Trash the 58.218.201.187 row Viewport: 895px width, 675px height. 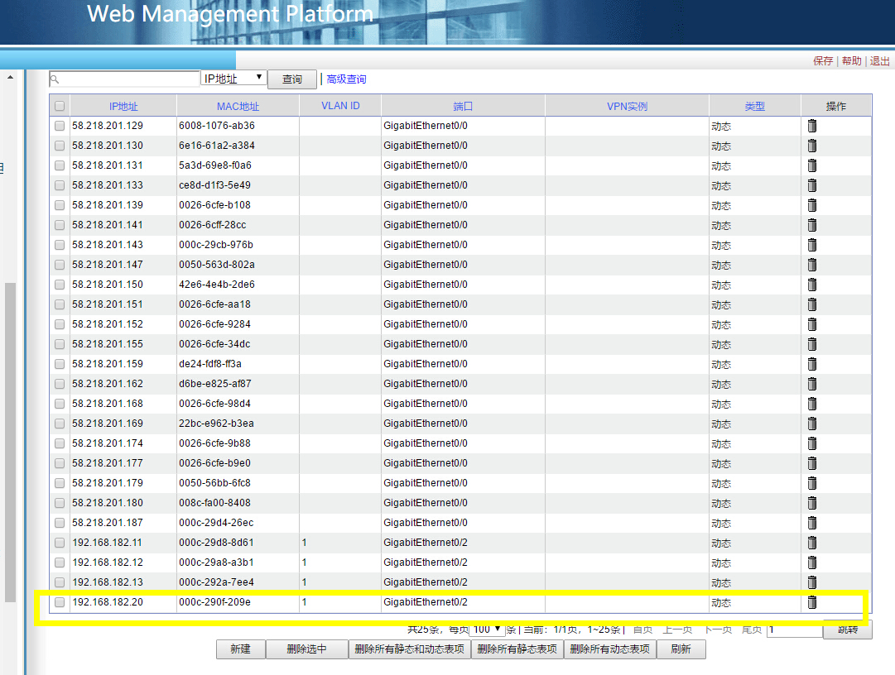click(x=812, y=523)
